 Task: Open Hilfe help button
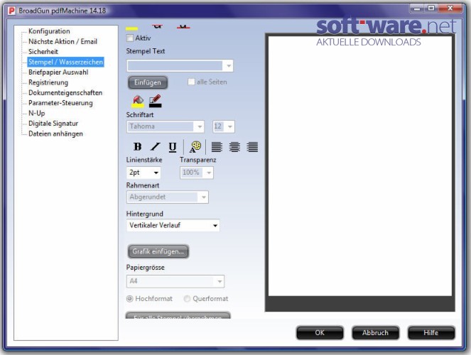pyautogui.click(x=431, y=333)
